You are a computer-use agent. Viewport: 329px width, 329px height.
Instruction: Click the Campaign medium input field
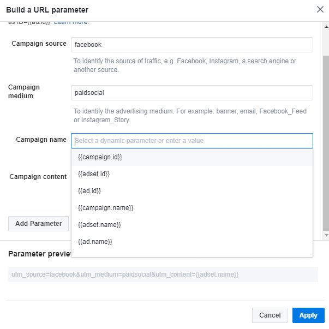click(192, 93)
